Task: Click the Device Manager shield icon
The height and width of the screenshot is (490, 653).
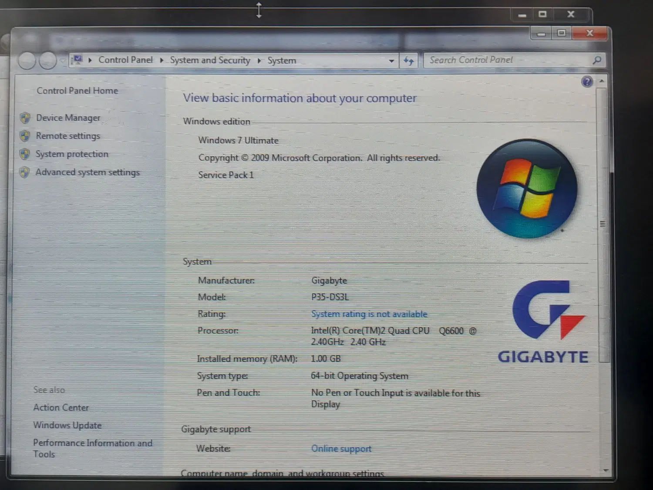Action: click(25, 118)
